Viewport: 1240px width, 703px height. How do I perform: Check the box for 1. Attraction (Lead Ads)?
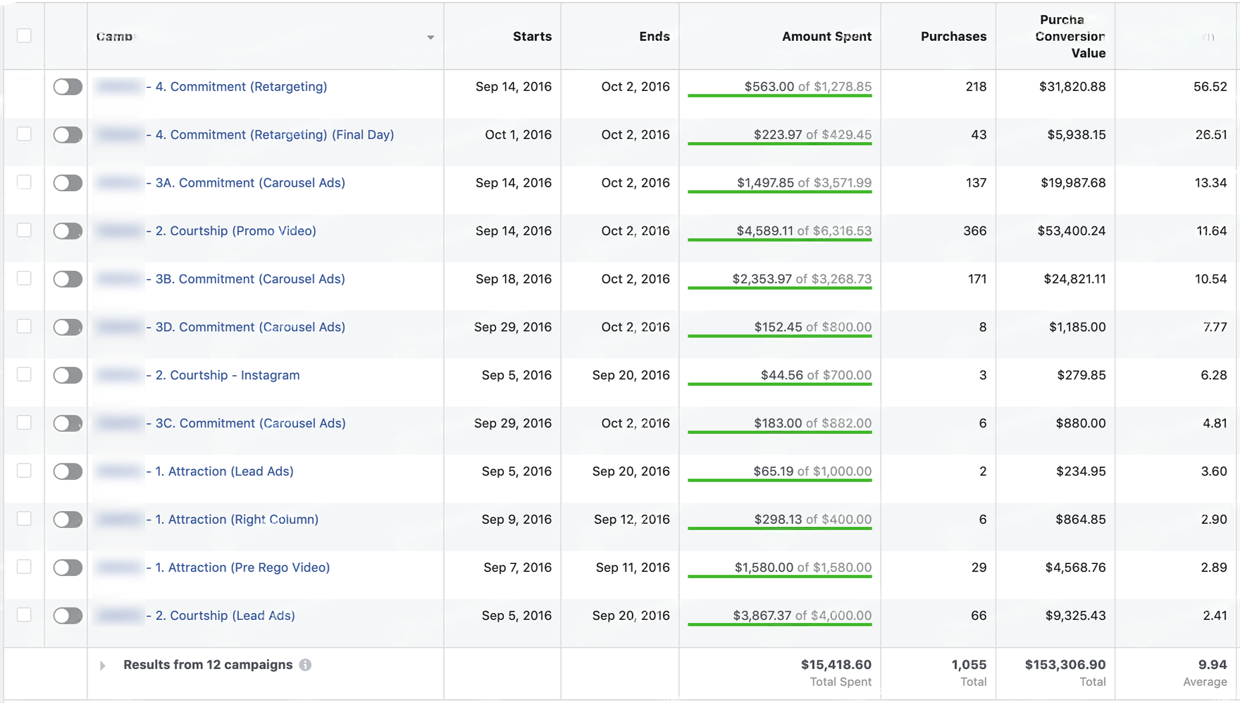[24, 471]
